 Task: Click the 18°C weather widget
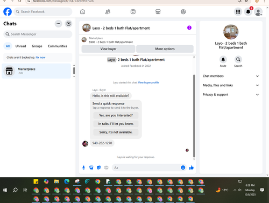point(222,190)
